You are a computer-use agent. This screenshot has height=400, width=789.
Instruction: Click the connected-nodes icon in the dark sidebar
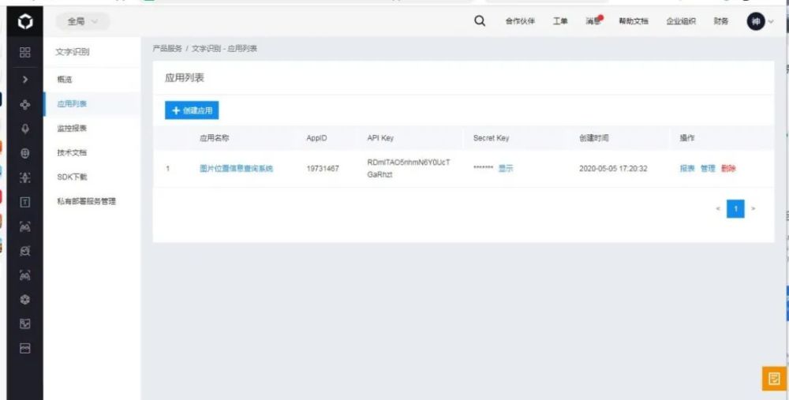[x=25, y=105]
